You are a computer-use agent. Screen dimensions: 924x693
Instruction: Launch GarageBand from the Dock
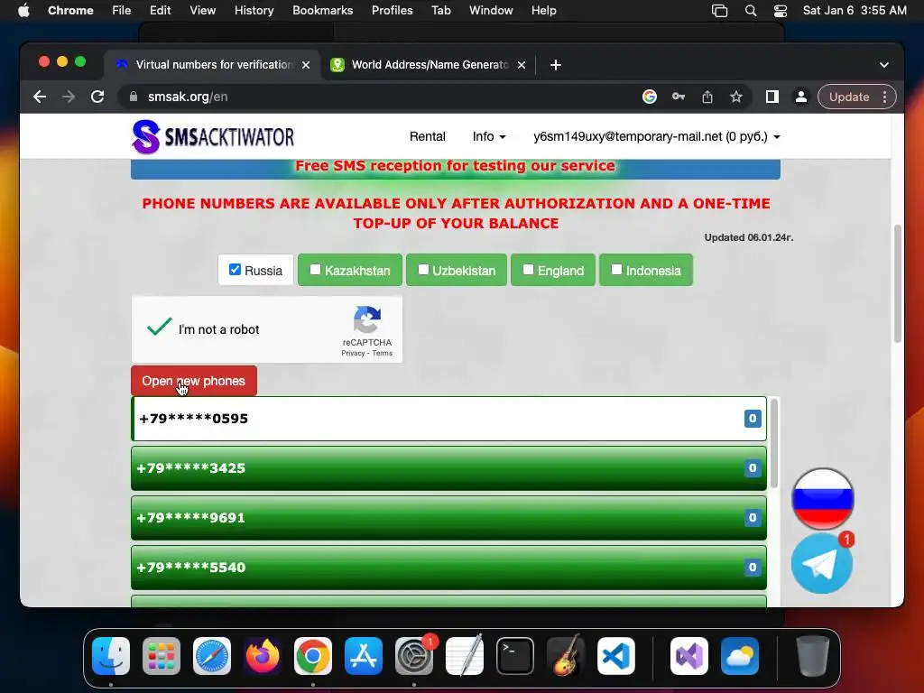pyautogui.click(x=566, y=656)
